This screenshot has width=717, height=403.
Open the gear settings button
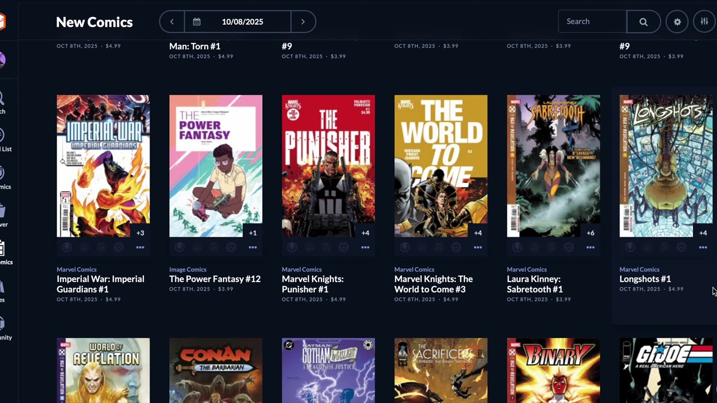677,22
